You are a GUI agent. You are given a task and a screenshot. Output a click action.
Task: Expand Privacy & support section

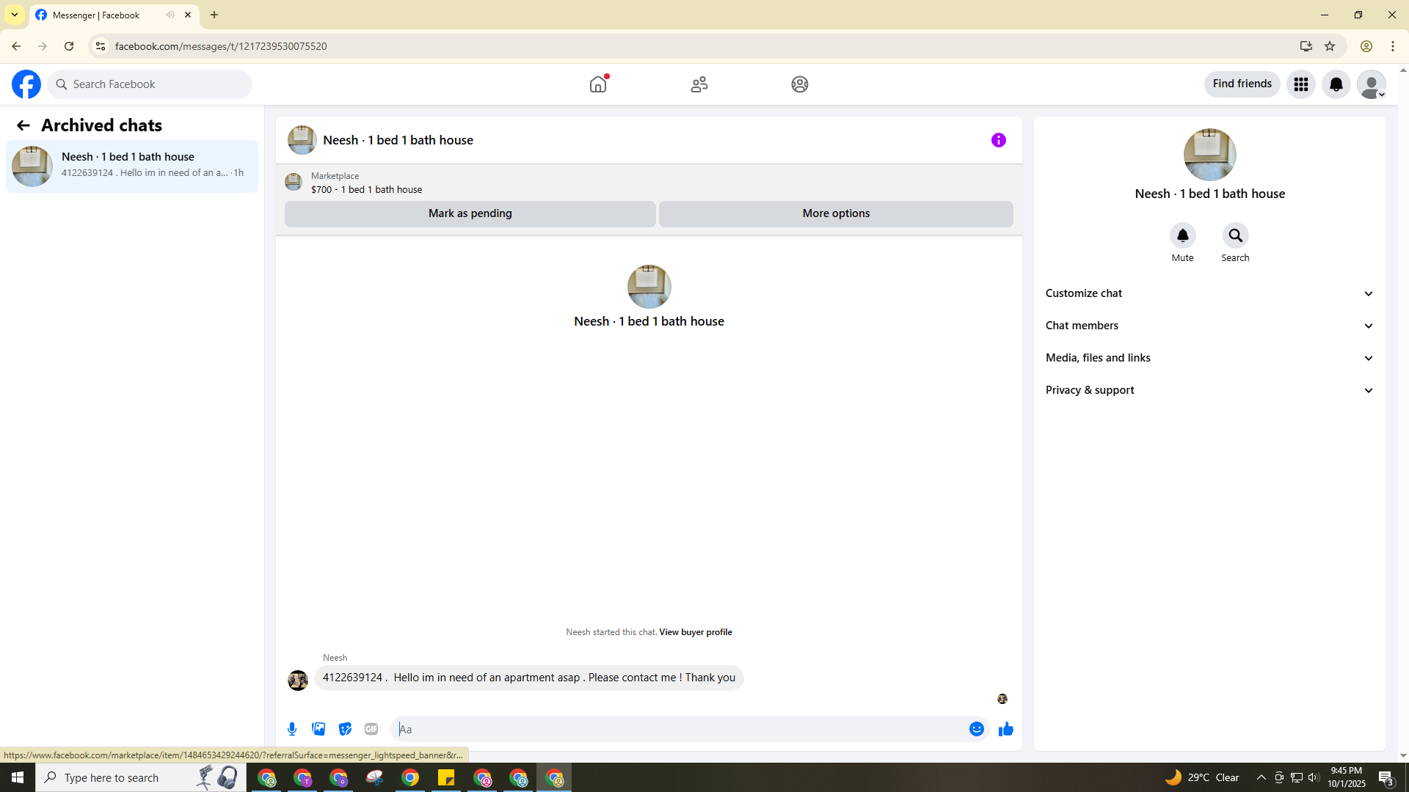(x=1209, y=390)
